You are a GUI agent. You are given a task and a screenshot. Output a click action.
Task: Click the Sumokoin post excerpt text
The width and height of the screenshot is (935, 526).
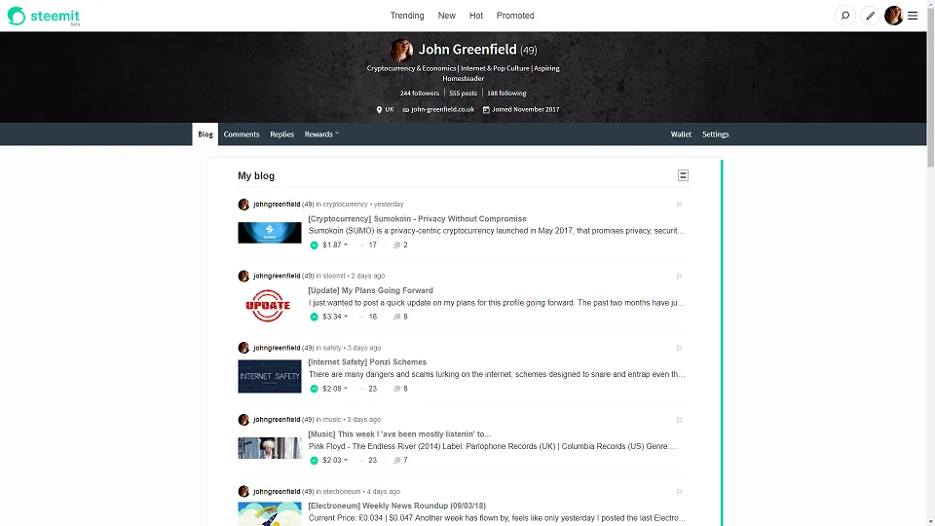(496, 231)
